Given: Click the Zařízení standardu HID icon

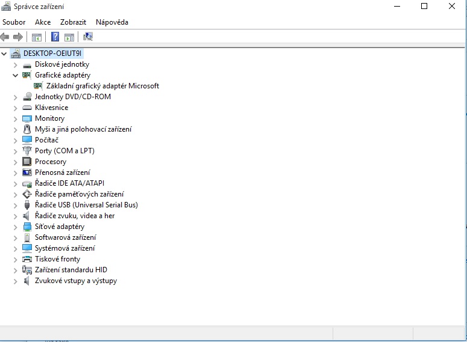Looking at the screenshot, I should 27,270.
